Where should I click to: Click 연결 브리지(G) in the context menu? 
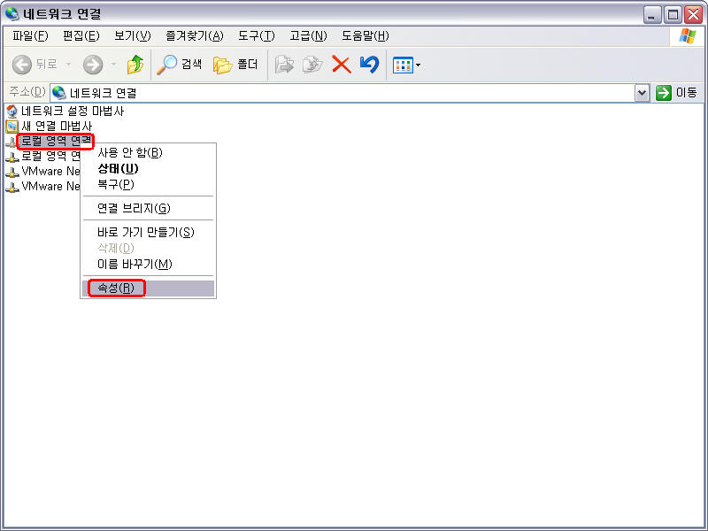click(133, 209)
